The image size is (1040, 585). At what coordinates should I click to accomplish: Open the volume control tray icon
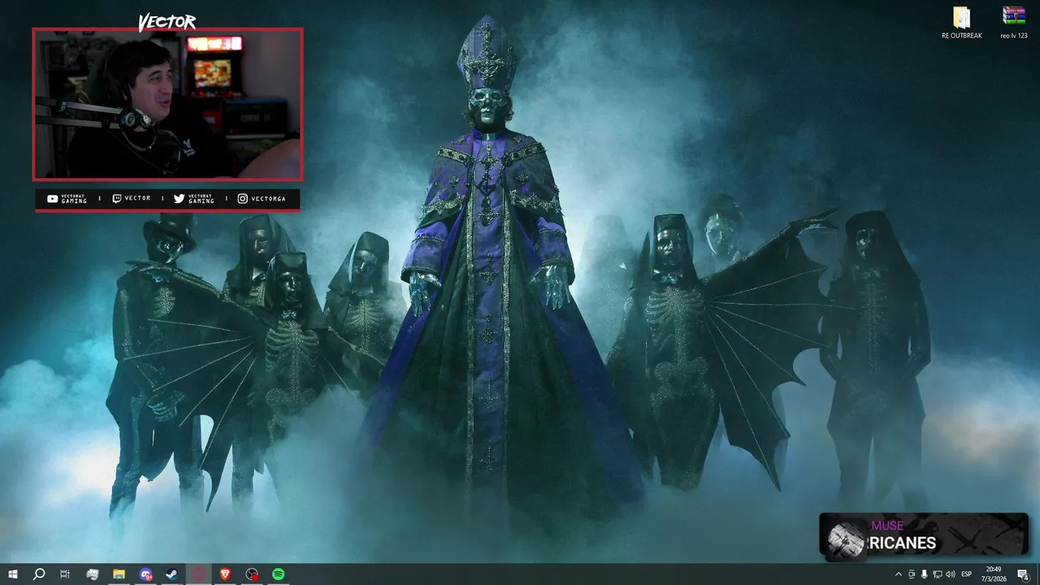(950, 574)
